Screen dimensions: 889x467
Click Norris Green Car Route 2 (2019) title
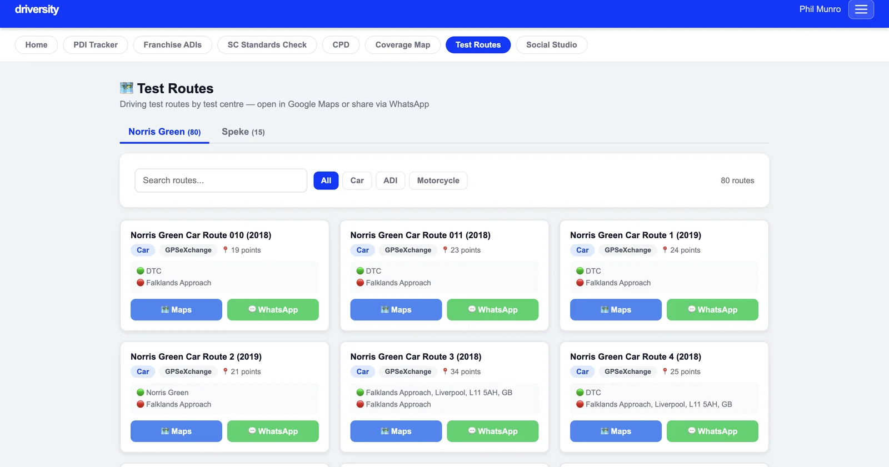[x=196, y=357]
